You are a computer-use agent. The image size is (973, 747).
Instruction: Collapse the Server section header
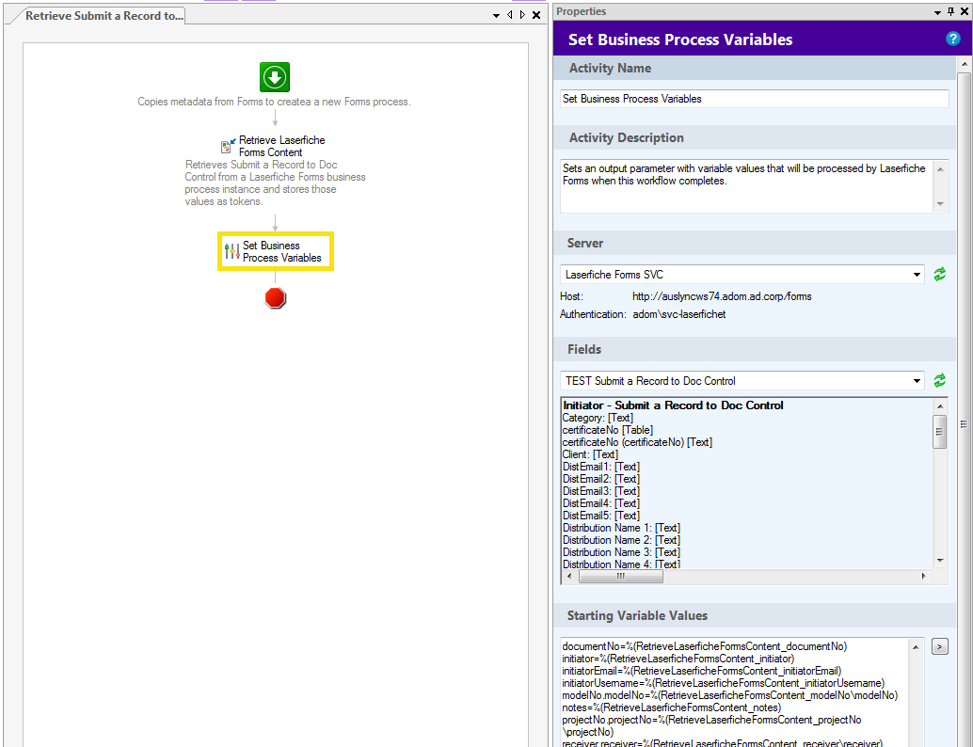point(754,244)
